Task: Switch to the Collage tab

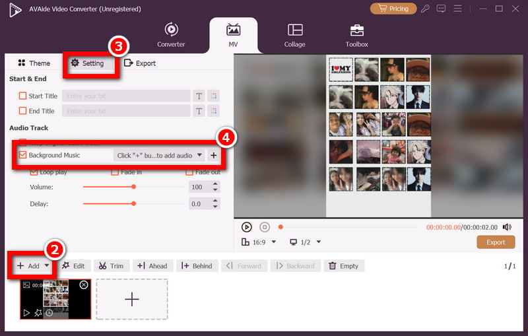Action: click(x=295, y=35)
